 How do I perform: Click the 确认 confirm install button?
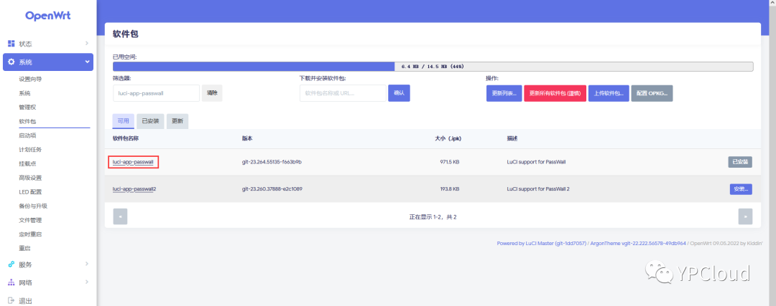pos(399,93)
